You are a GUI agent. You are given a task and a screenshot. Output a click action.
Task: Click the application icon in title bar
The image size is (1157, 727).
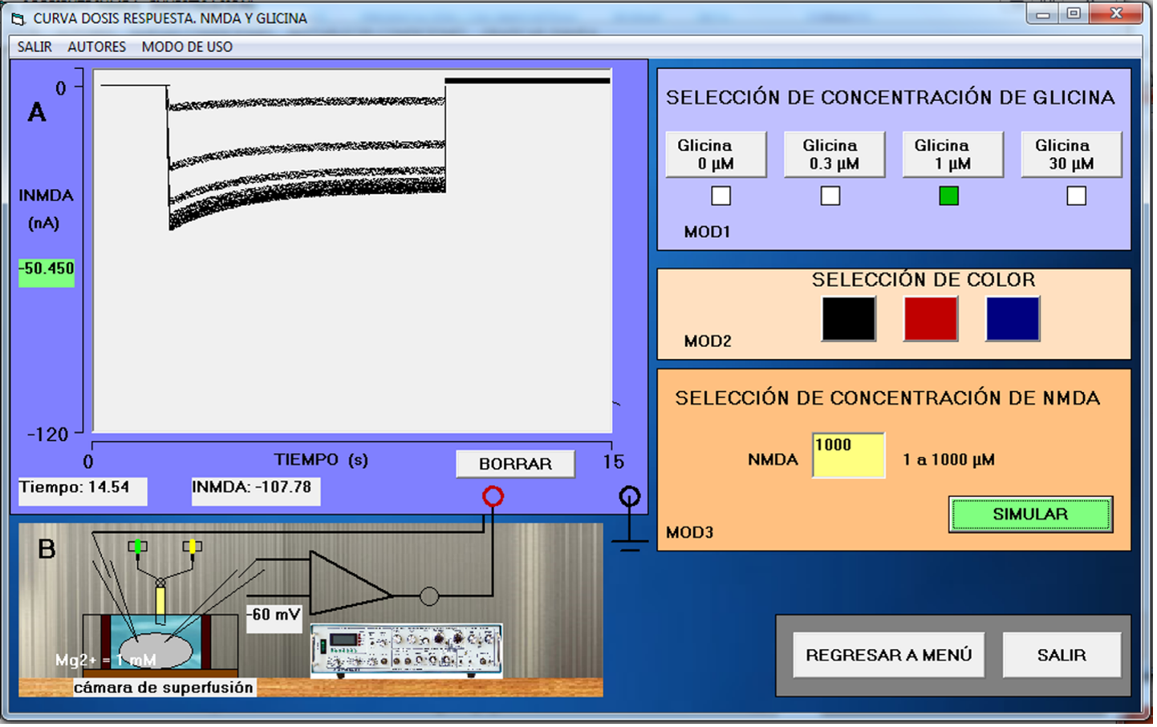click(x=18, y=18)
